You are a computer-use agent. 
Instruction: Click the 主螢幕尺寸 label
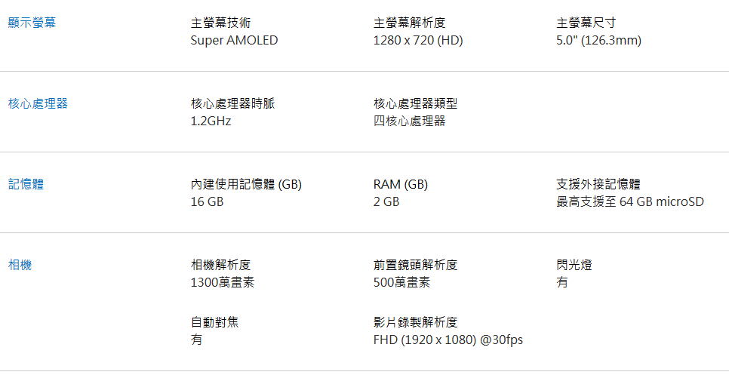[x=586, y=23]
